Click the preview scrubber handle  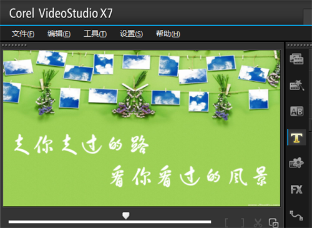[126, 216]
